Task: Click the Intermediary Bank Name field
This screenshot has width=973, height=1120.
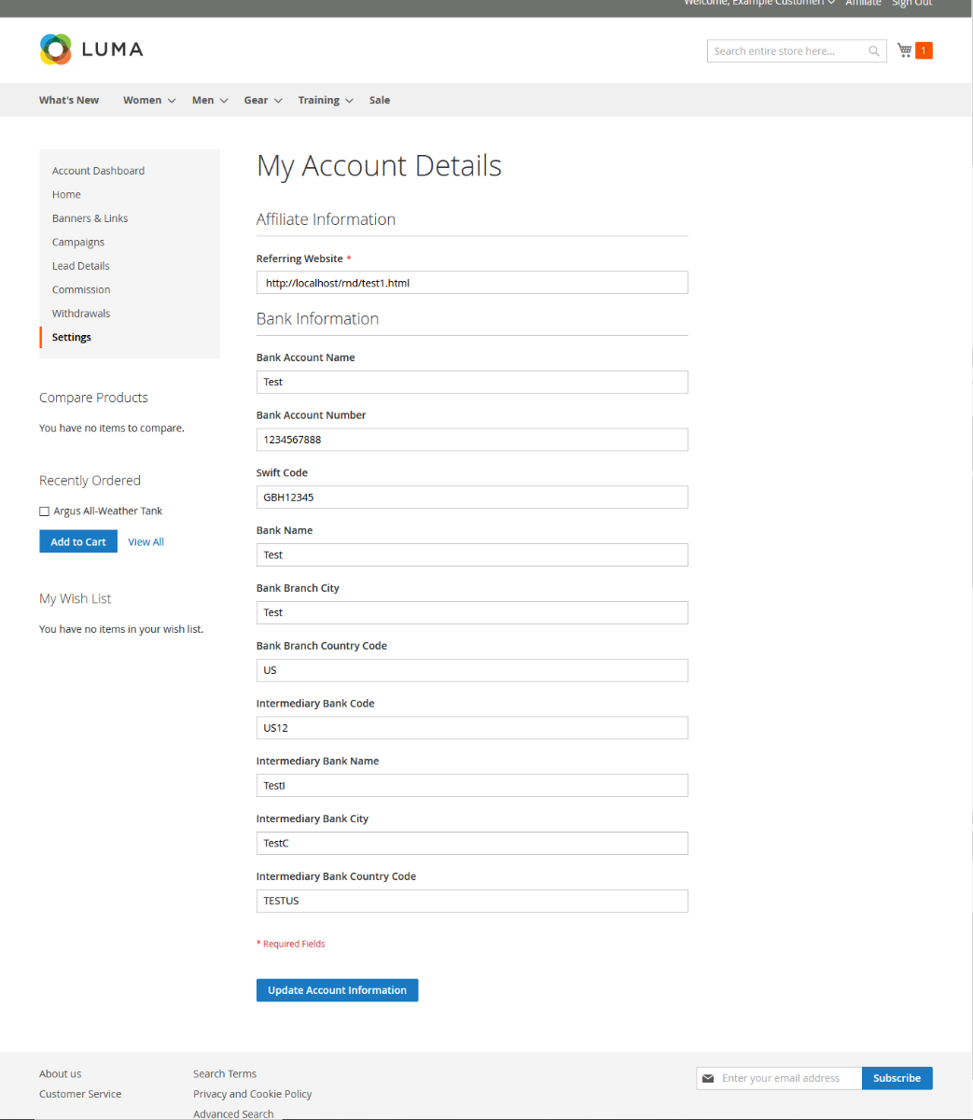Action: click(472, 786)
